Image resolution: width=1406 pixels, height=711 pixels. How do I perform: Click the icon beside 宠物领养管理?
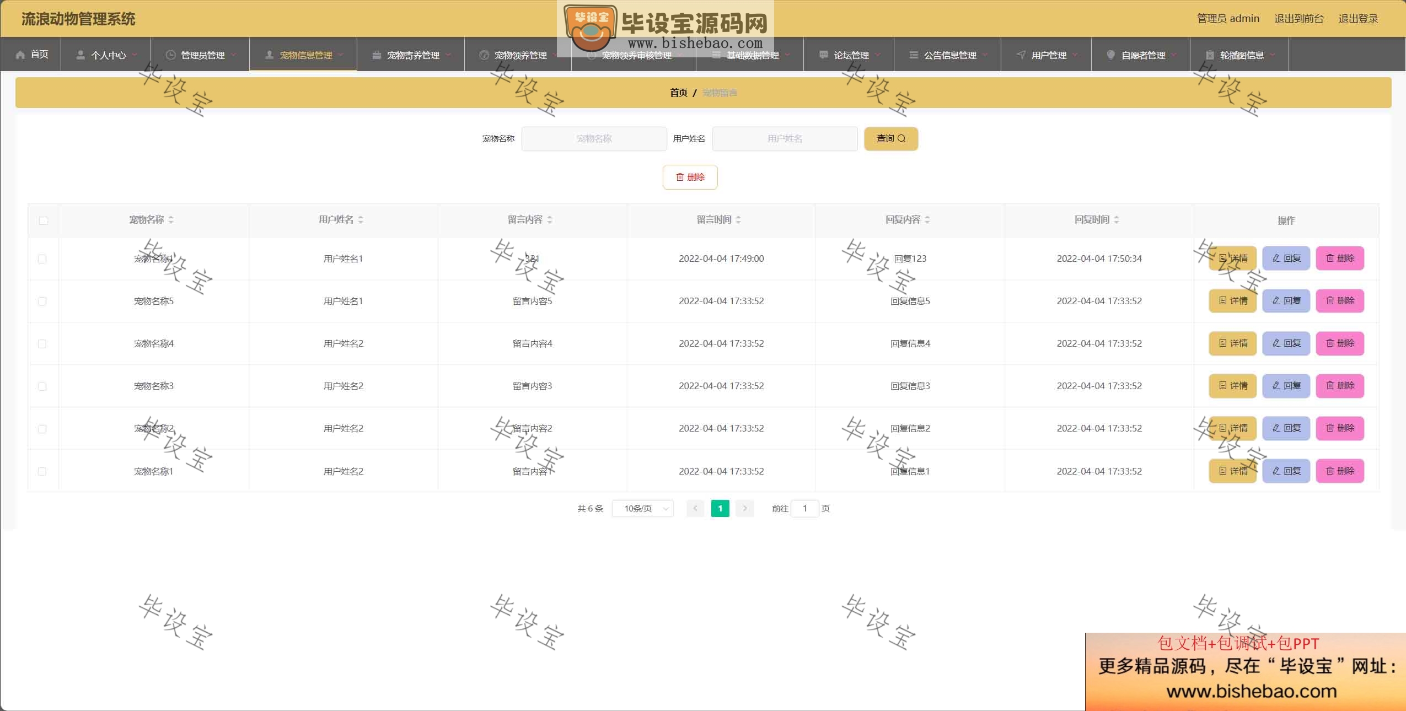(x=484, y=55)
